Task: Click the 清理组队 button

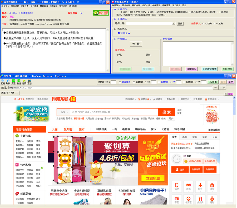Action: [x=191, y=69]
